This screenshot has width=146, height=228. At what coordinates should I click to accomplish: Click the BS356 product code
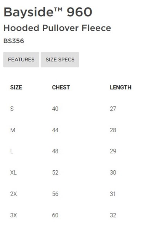point(14,41)
